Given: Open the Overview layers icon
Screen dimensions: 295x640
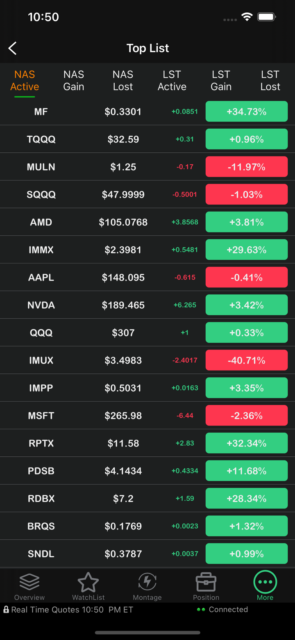Looking at the screenshot, I should pyautogui.click(x=29, y=582).
